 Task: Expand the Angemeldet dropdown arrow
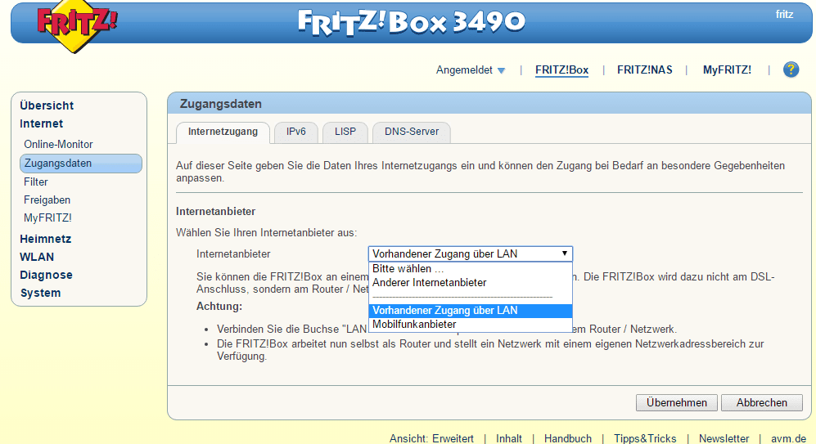pos(501,70)
